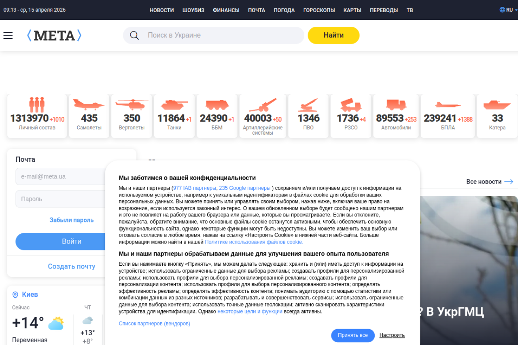Click the 239241 drone count
The width and height of the screenshot is (518, 345).
click(x=440, y=118)
